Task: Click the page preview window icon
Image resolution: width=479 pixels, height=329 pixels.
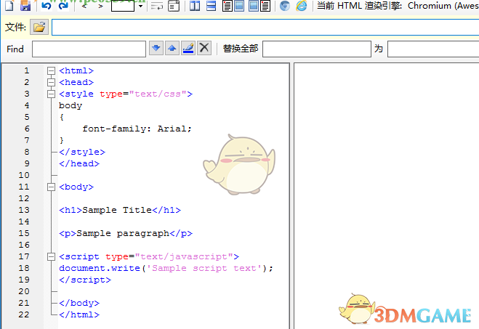Action: pos(174,6)
